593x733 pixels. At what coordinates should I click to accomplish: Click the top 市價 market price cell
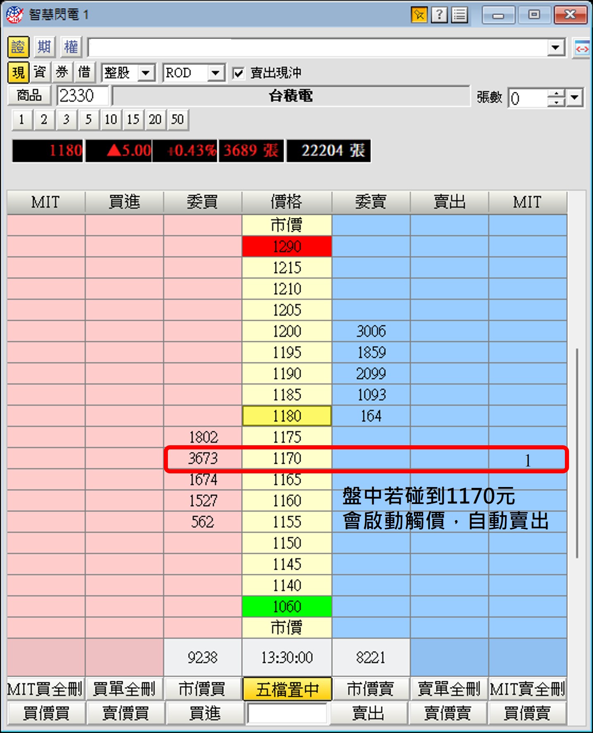[287, 225]
